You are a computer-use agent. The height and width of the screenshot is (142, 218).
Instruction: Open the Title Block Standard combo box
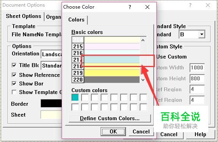51,66
